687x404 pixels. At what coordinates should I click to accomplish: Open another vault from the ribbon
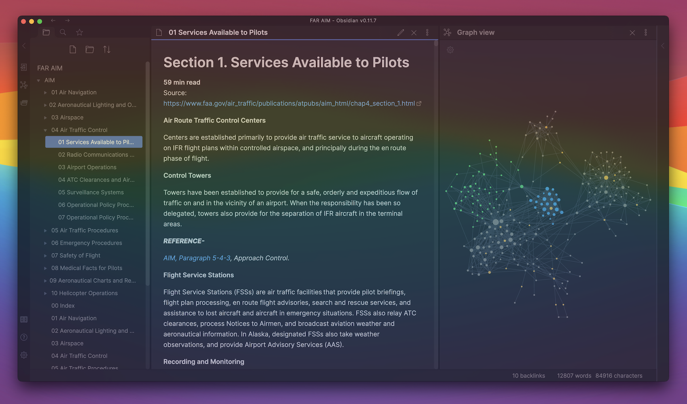point(24,319)
